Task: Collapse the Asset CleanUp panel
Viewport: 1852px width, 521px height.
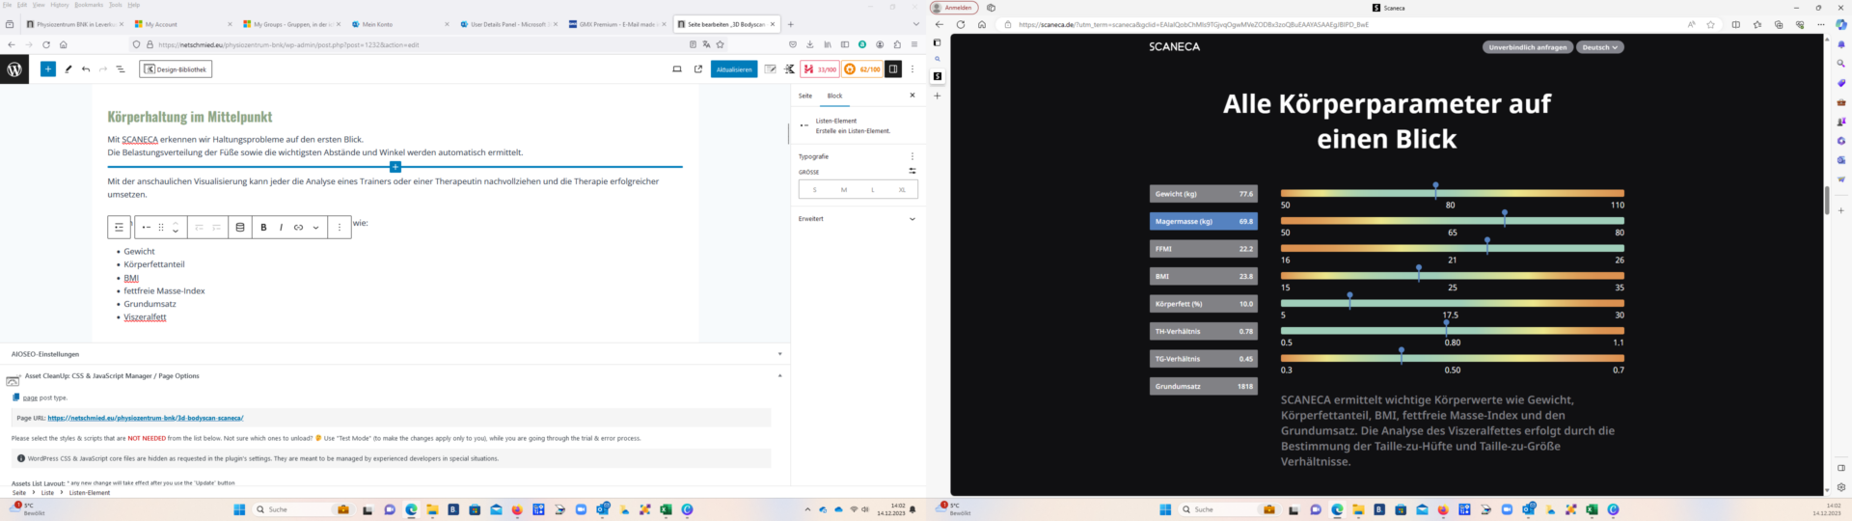Action: (395, 375)
